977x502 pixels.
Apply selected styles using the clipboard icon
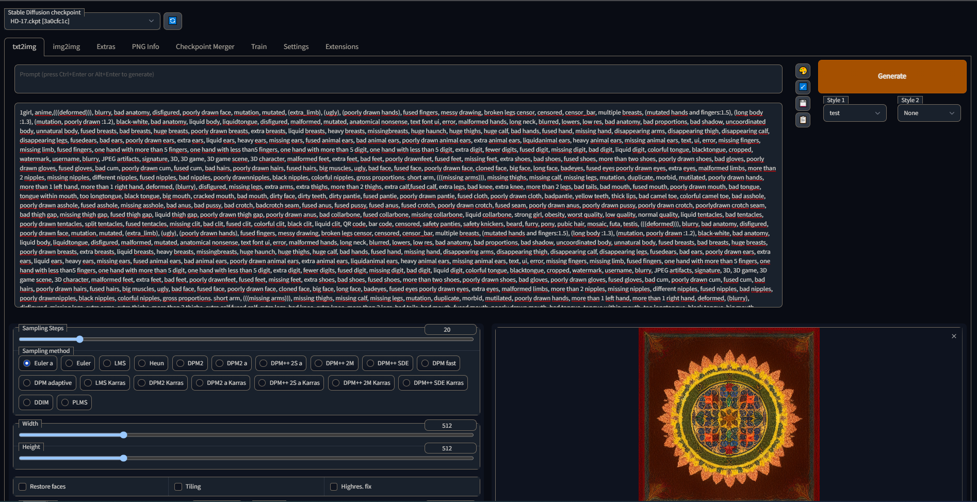[x=803, y=120]
